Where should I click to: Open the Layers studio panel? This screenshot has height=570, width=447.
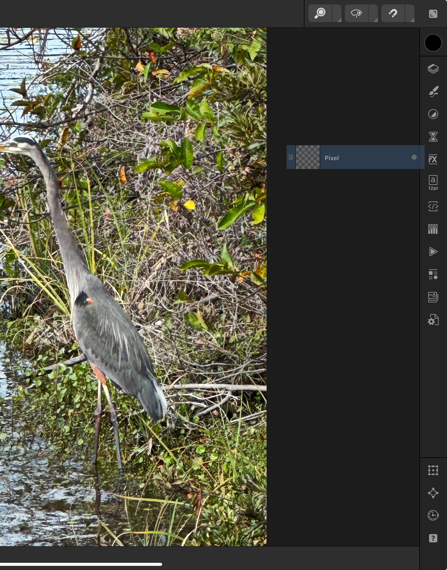tap(433, 69)
